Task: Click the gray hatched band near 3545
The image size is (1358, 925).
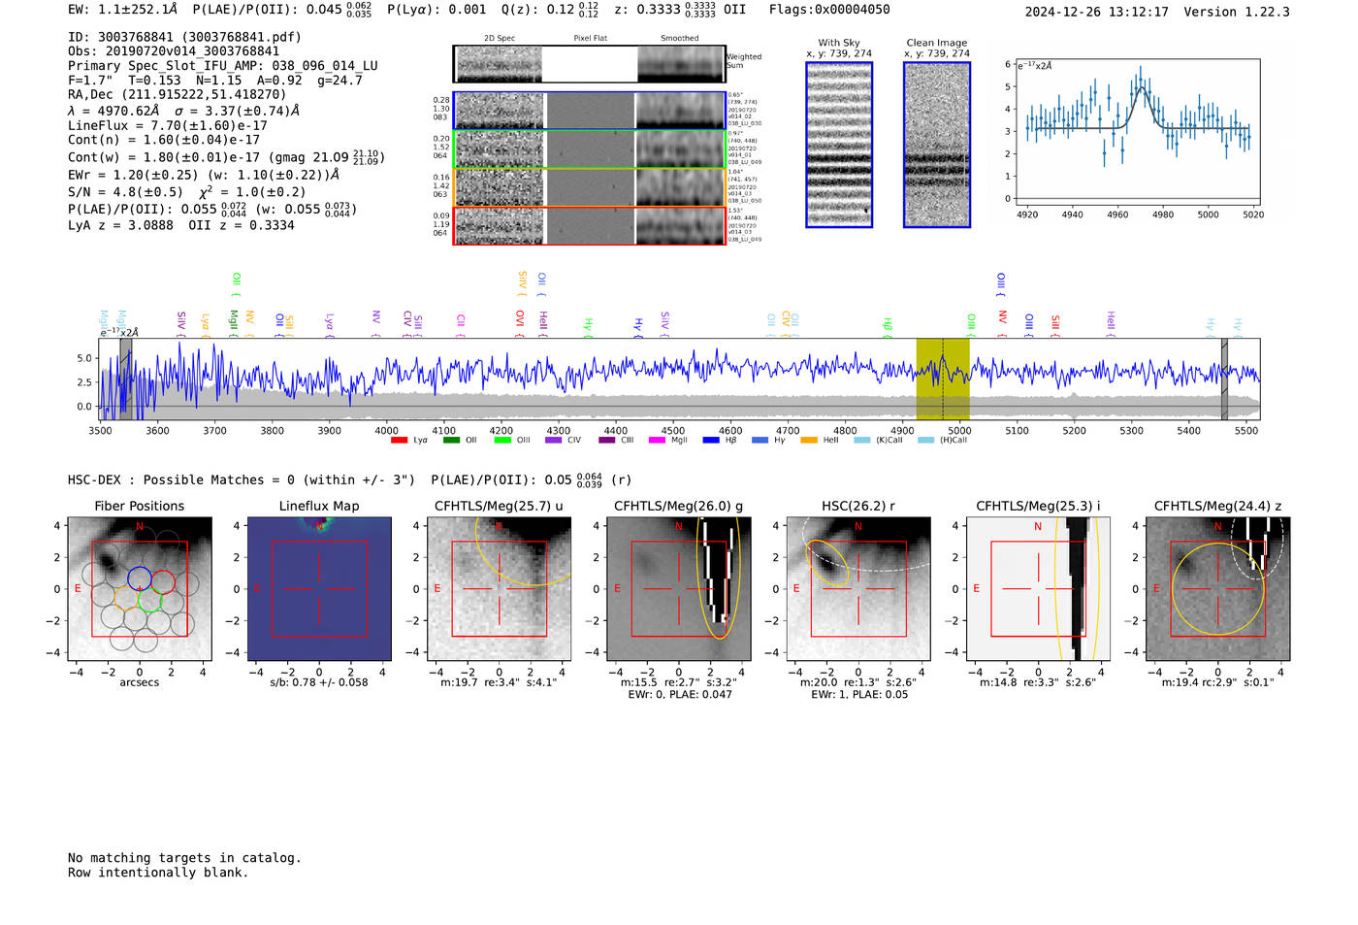Action: tap(125, 380)
